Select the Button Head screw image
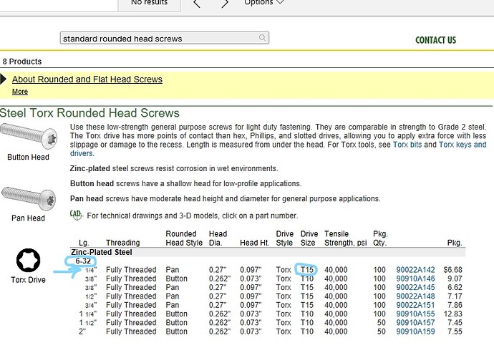Screen dimensions: 494x358 click(29, 136)
